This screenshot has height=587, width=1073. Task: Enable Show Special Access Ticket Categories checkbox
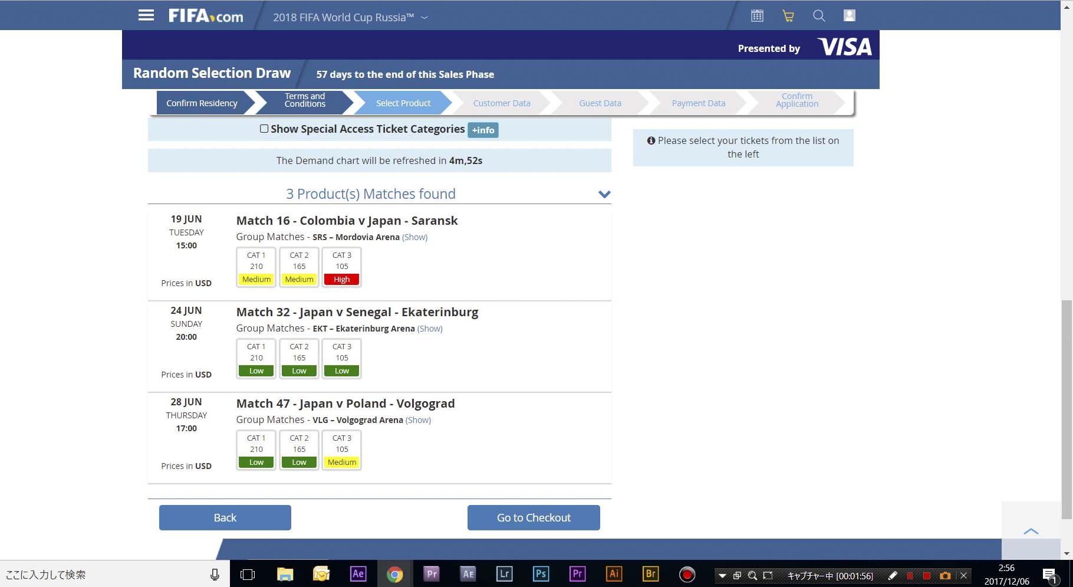click(264, 129)
